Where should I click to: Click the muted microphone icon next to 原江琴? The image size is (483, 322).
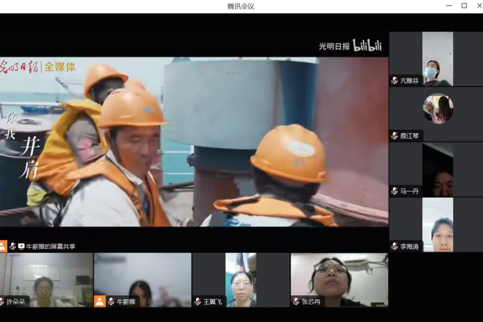pyautogui.click(x=395, y=136)
